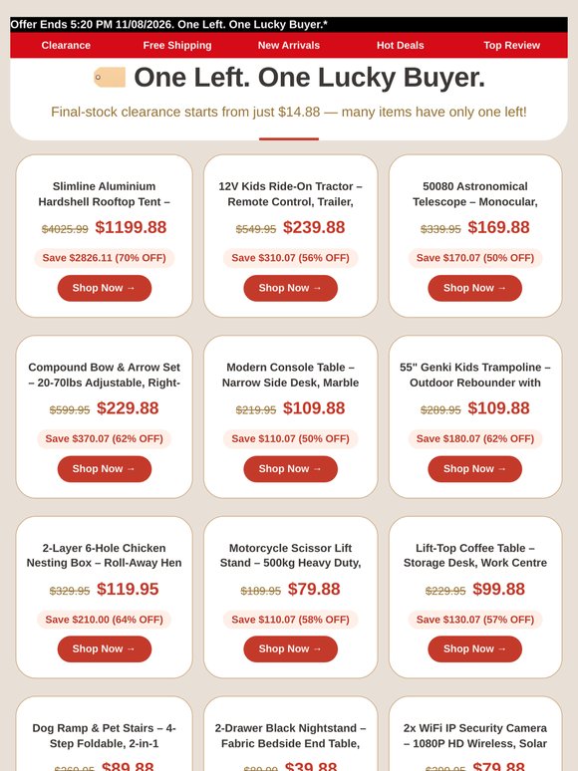Click the price tag icon beside headline
The image size is (578, 771).
coord(110,77)
